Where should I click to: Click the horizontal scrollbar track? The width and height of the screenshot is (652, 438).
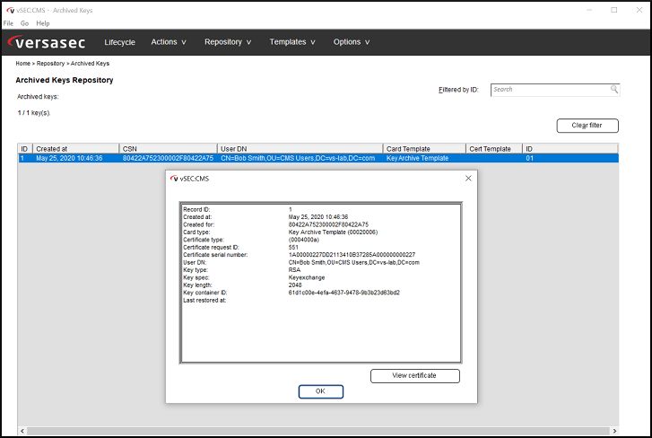[318, 431]
